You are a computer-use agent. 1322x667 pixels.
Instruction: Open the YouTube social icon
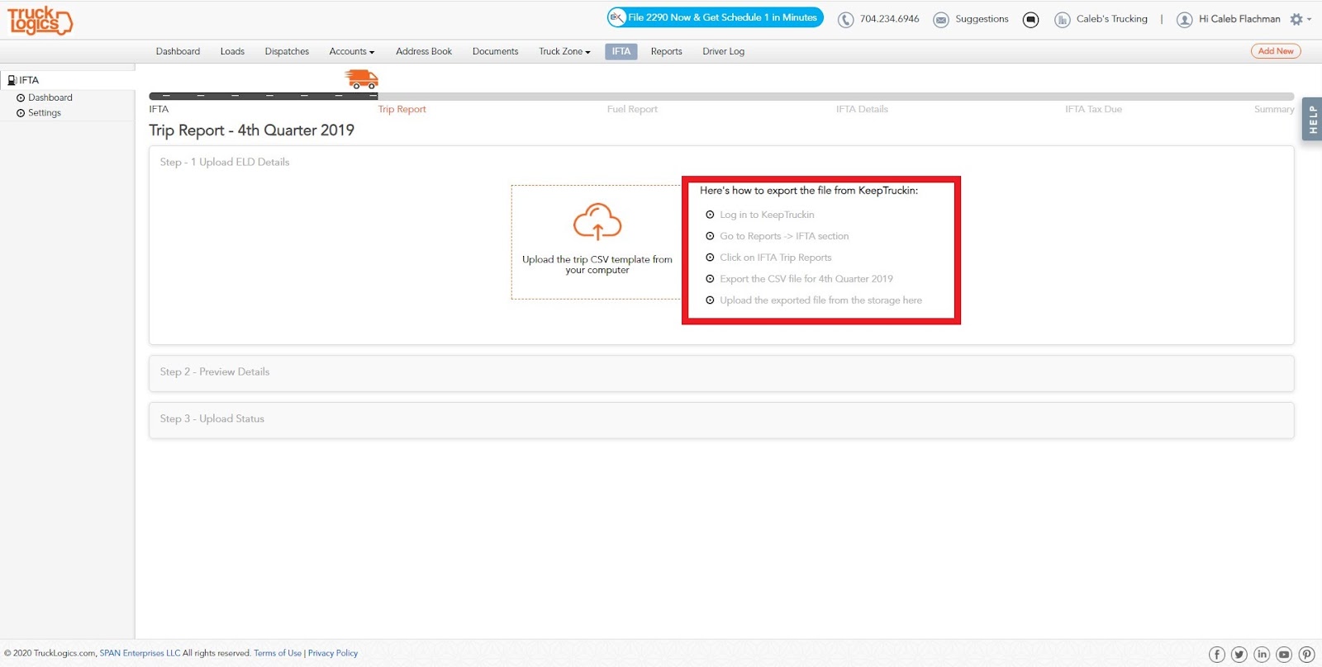[1284, 655]
